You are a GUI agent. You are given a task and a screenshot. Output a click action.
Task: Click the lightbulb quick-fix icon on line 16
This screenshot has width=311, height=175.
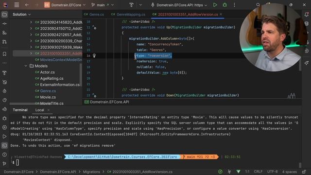[94, 55]
